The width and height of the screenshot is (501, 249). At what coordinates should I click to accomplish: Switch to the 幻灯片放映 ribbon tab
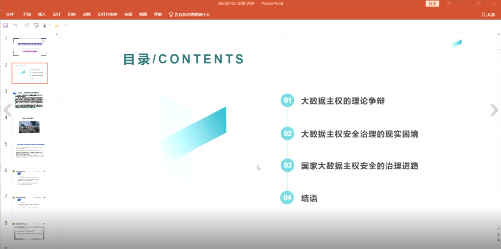108,14
